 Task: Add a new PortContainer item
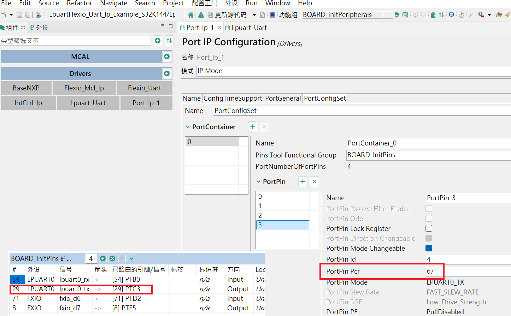pyautogui.click(x=253, y=127)
